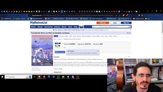
Task: Click the 'Top' breadcrumb link
Action: point(55,39)
